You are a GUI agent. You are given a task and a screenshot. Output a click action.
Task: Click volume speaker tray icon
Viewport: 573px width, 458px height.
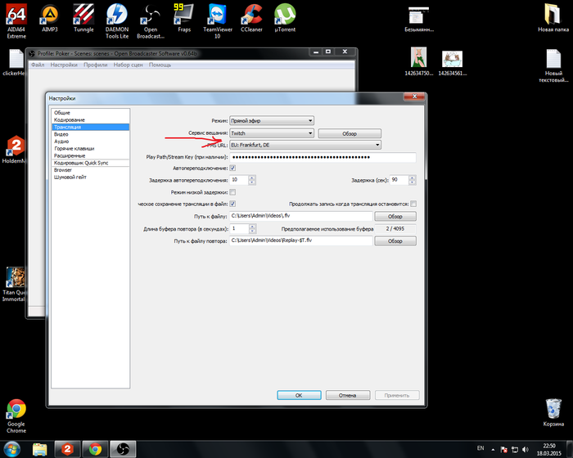point(526,449)
